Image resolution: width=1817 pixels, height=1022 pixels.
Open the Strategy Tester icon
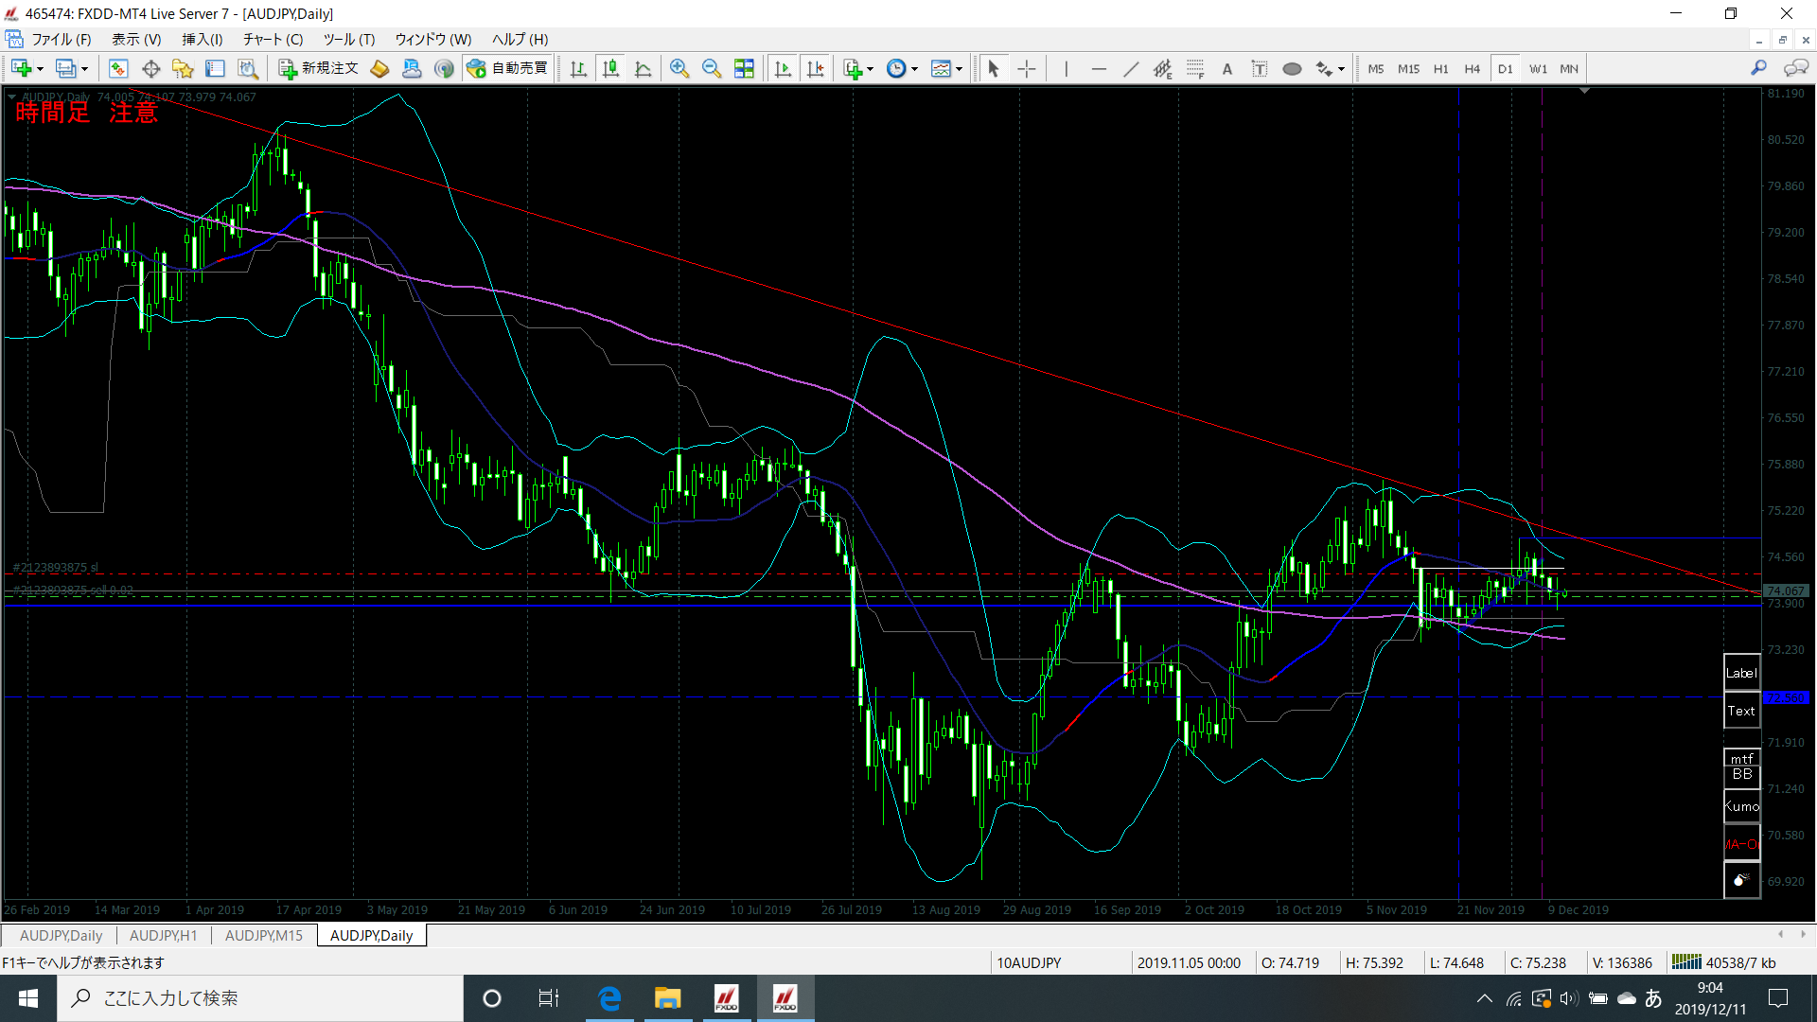point(247,68)
